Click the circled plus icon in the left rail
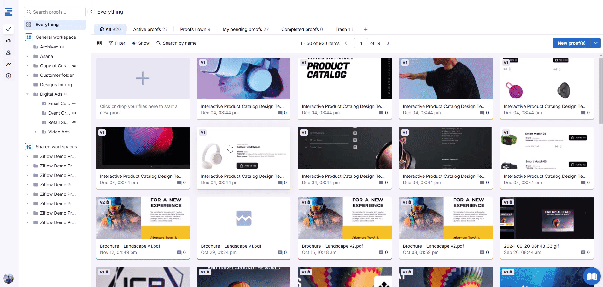Image resolution: width=603 pixels, height=287 pixels. coord(9,76)
